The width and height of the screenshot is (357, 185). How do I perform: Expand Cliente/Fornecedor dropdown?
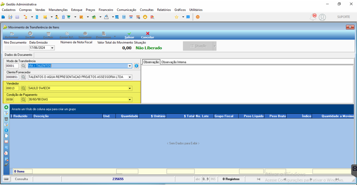(130, 77)
